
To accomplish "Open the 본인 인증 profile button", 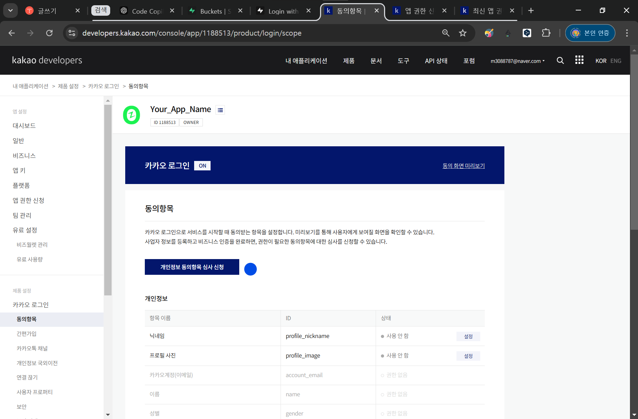I will pyautogui.click(x=590, y=33).
